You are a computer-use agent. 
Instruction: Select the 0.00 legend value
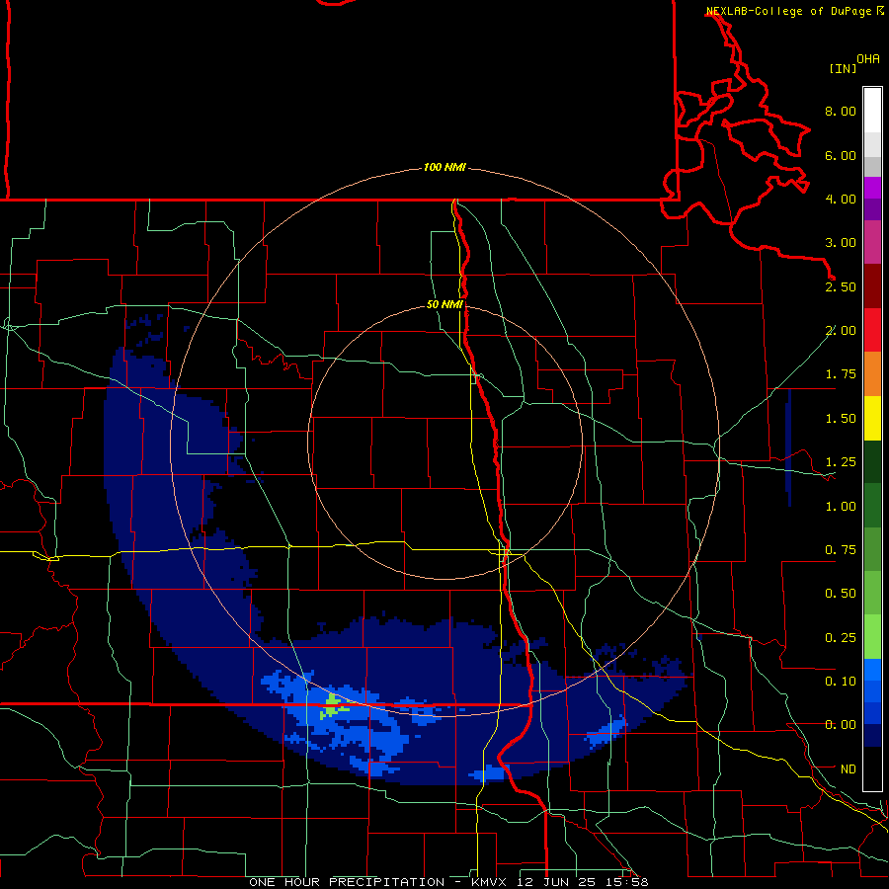tap(841, 725)
